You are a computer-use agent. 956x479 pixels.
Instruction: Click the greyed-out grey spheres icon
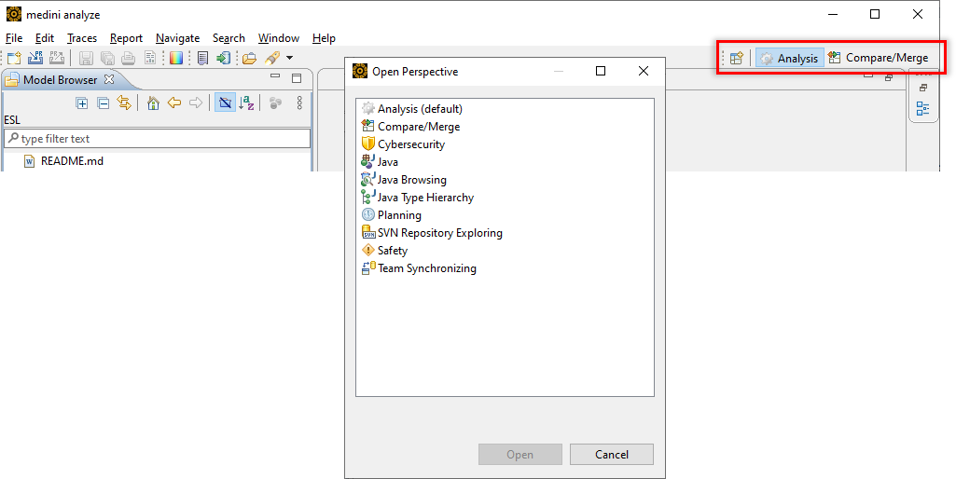point(275,103)
